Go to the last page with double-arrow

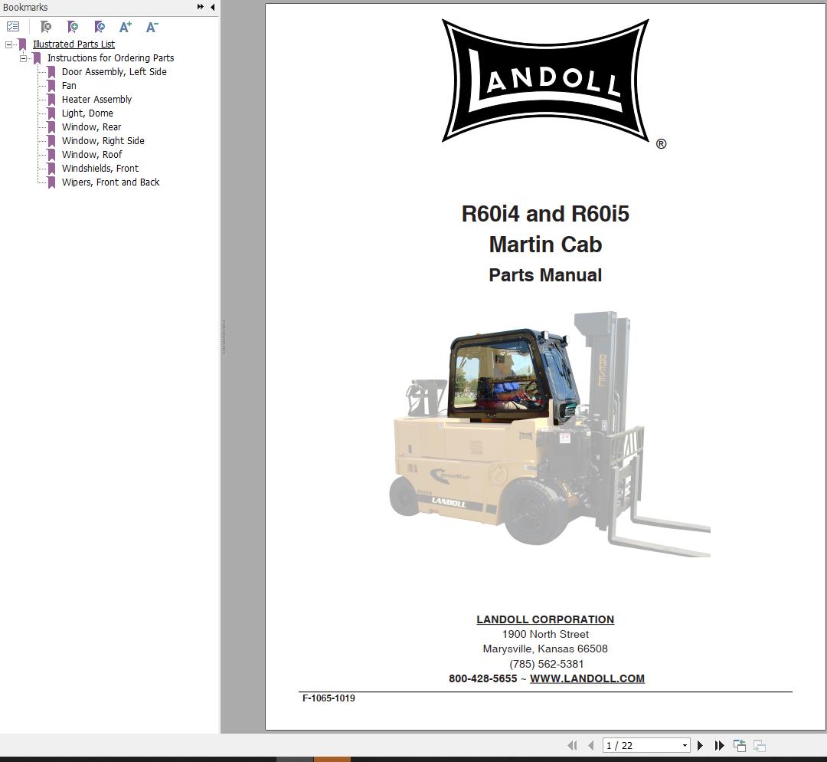(x=718, y=744)
